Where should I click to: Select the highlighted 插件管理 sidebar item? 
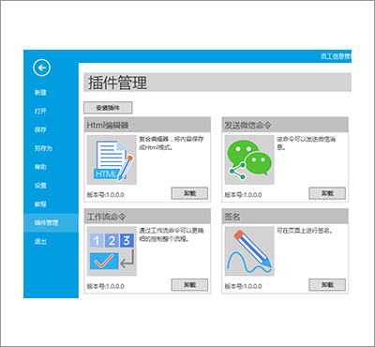[51, 222]
